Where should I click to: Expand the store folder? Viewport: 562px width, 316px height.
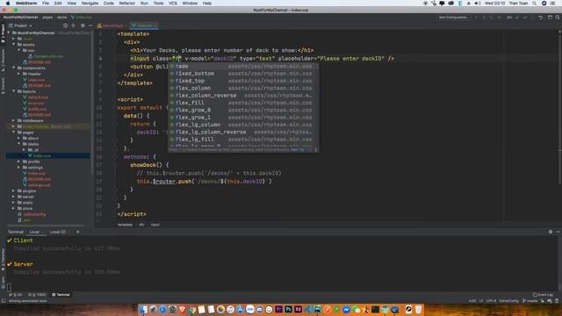[14, 209]
